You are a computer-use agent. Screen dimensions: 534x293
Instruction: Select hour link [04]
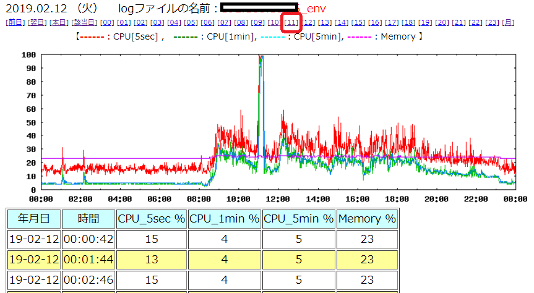174,22
